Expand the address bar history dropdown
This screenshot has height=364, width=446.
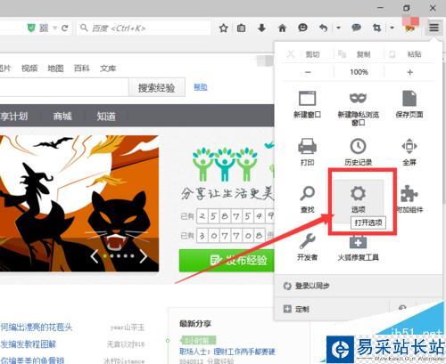click(x=54, y=28)
